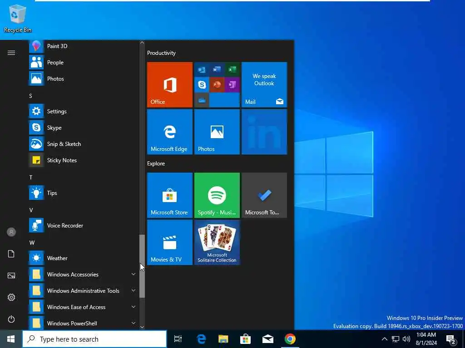Screen dimensions: 465x348
Task: Open Snip & Sketch
Action: (x=83, y=144)
